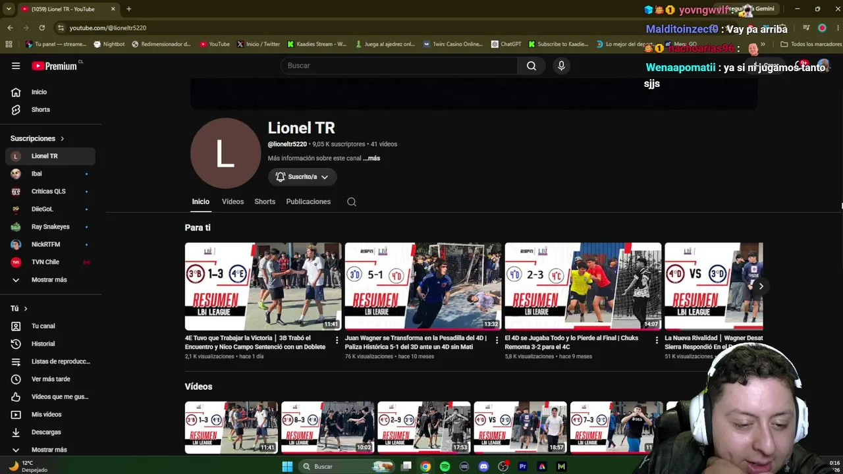This screenshot has width=843, height=474.
Task: Open options for the 4E video
Action: click(337, 340)
